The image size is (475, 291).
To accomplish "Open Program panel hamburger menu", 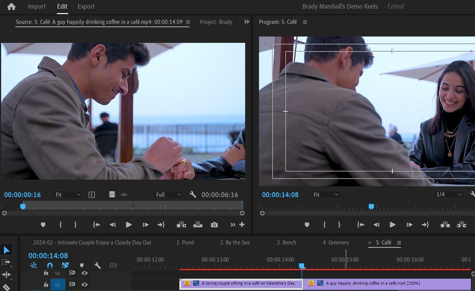I will [x=305, y=22].
